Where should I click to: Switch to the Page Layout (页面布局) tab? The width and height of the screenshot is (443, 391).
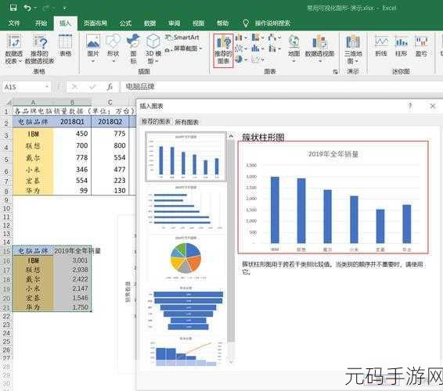[95, 23]
